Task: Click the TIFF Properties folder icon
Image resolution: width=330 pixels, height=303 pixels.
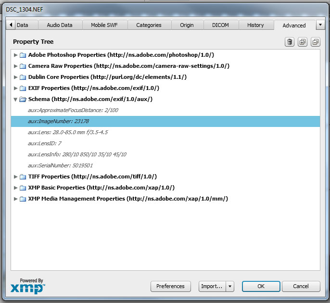Action: tap(23, 177)
